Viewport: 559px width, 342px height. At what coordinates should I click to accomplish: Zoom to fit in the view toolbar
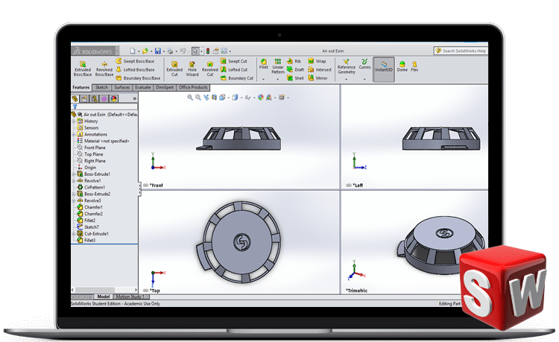pos(190,98)
